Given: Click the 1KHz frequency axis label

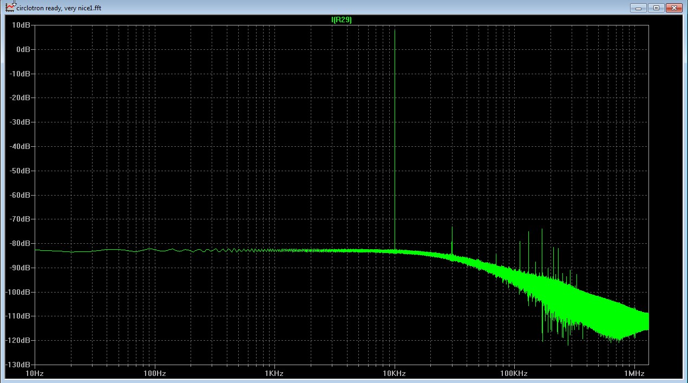Looking at the screenshot, I should pyautogui.click(x=274, y=374).
